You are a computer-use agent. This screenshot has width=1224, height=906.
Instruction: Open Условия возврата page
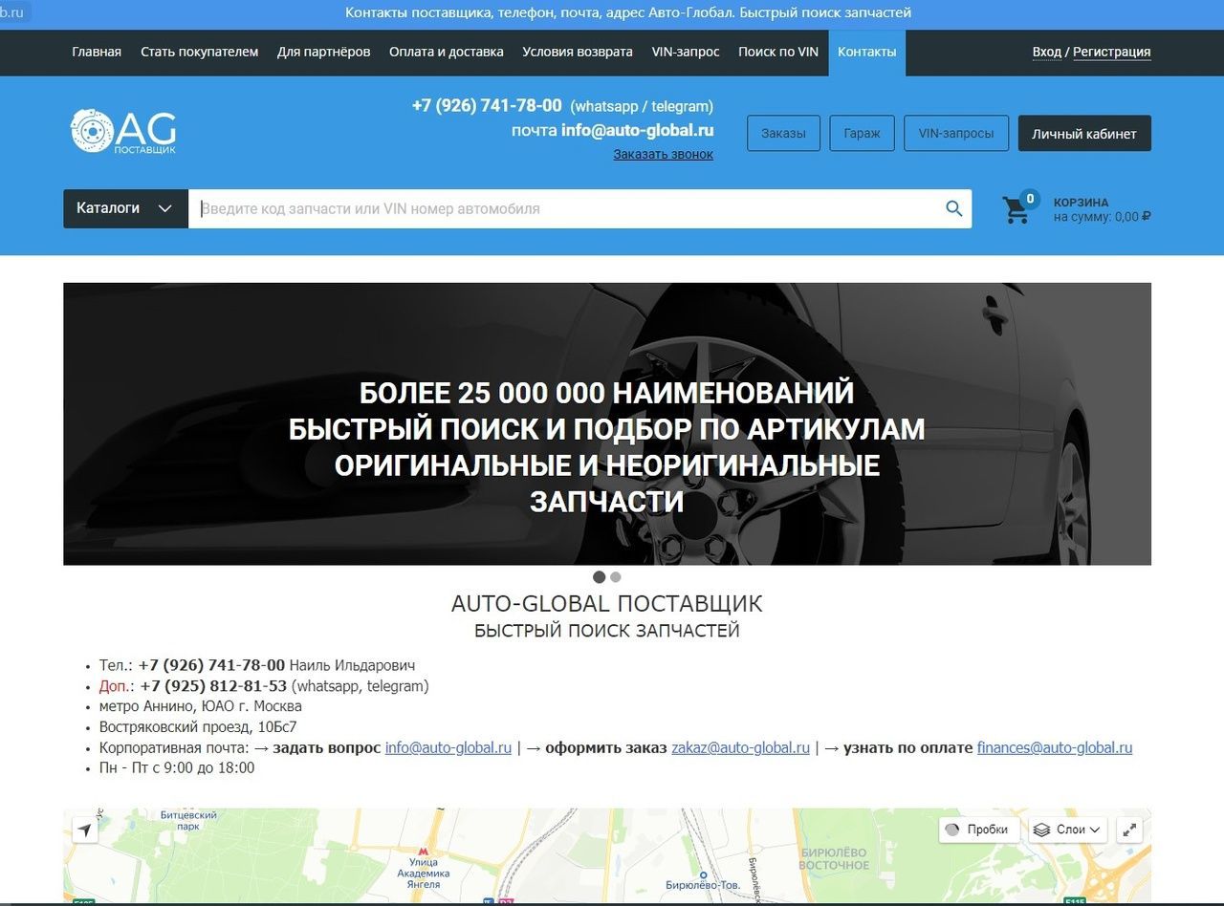(578, 52)
